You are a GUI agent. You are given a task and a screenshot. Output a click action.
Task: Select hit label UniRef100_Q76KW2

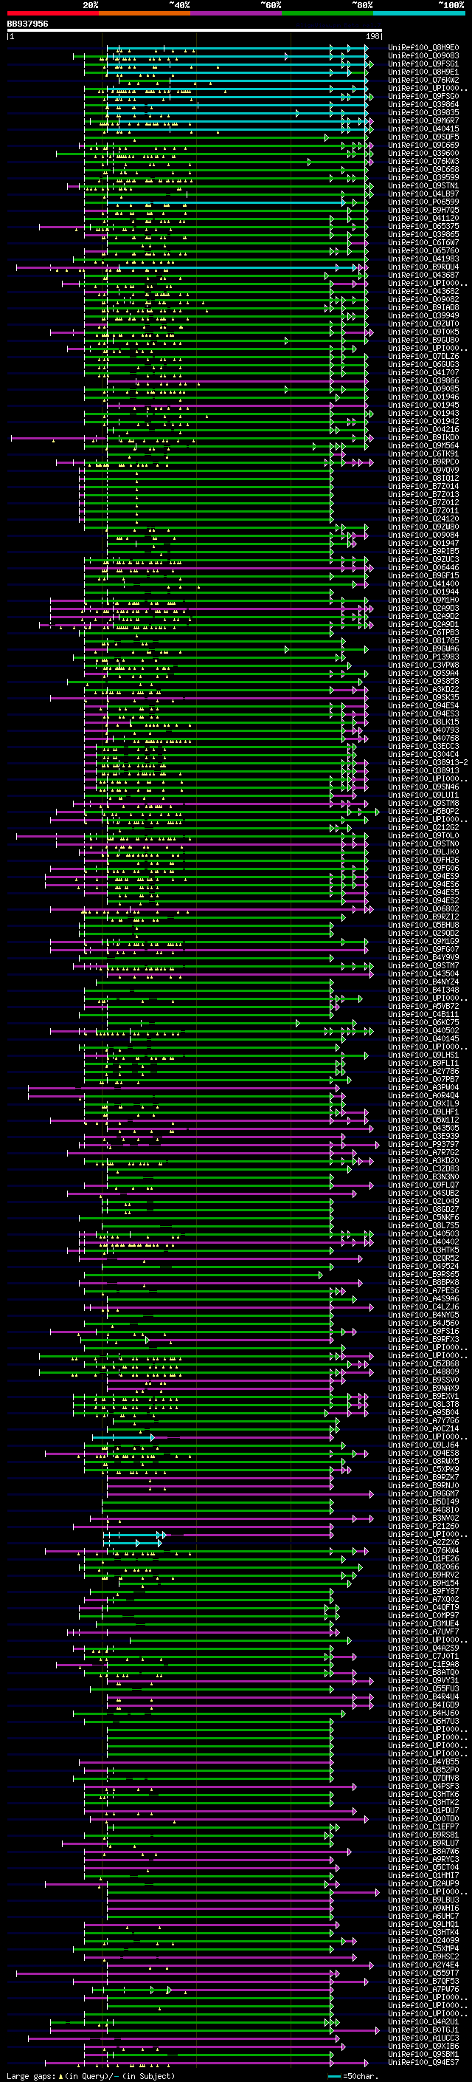tap(423, 80)
